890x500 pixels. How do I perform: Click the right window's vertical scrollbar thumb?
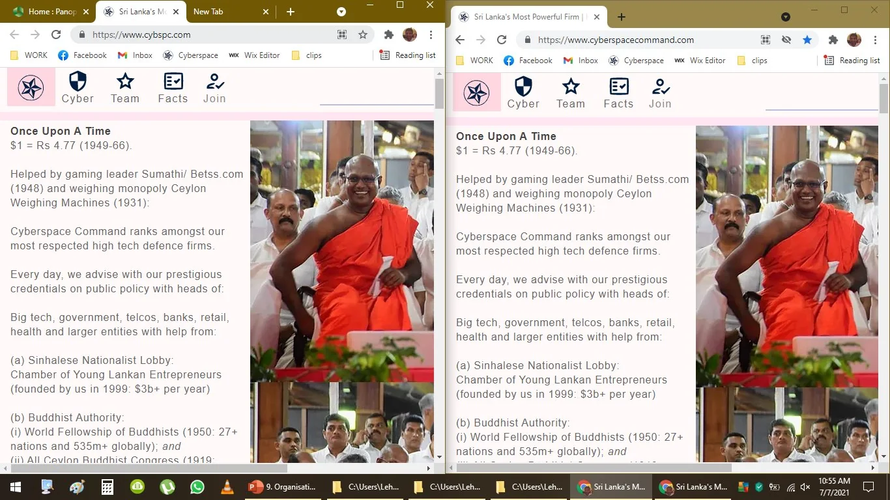883,98
